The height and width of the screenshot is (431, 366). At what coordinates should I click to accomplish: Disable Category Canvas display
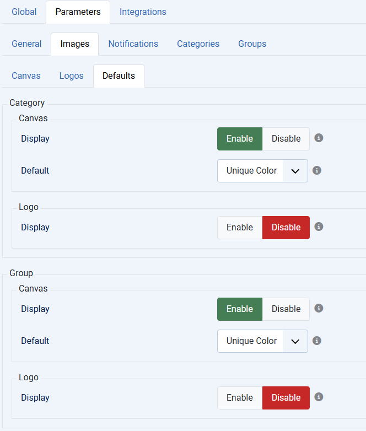coord(286,139)
